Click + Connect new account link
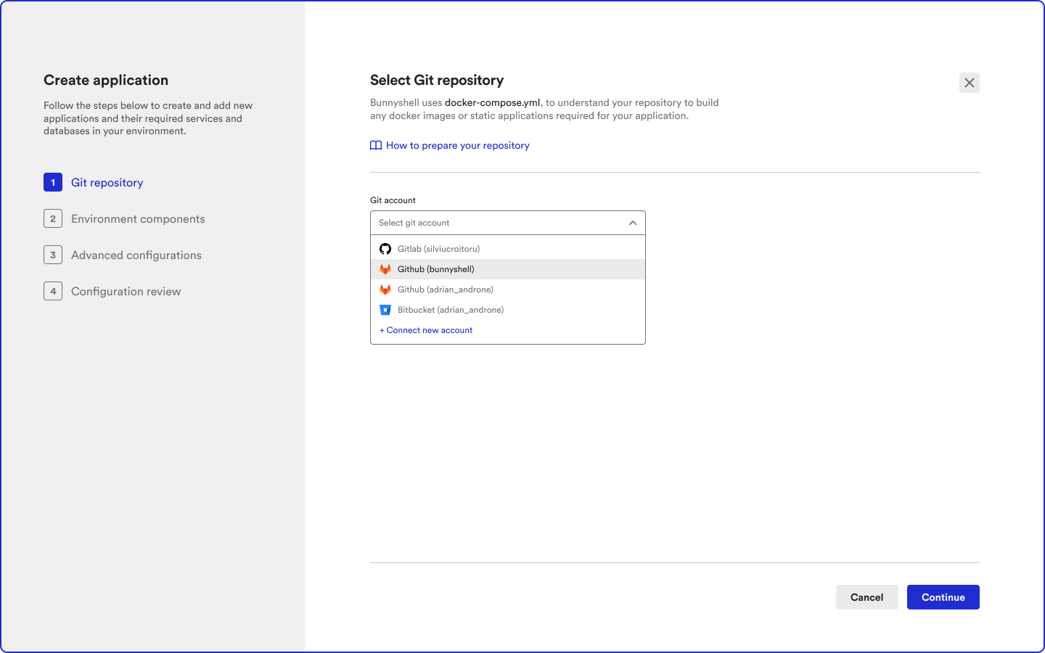 point(426,330)
